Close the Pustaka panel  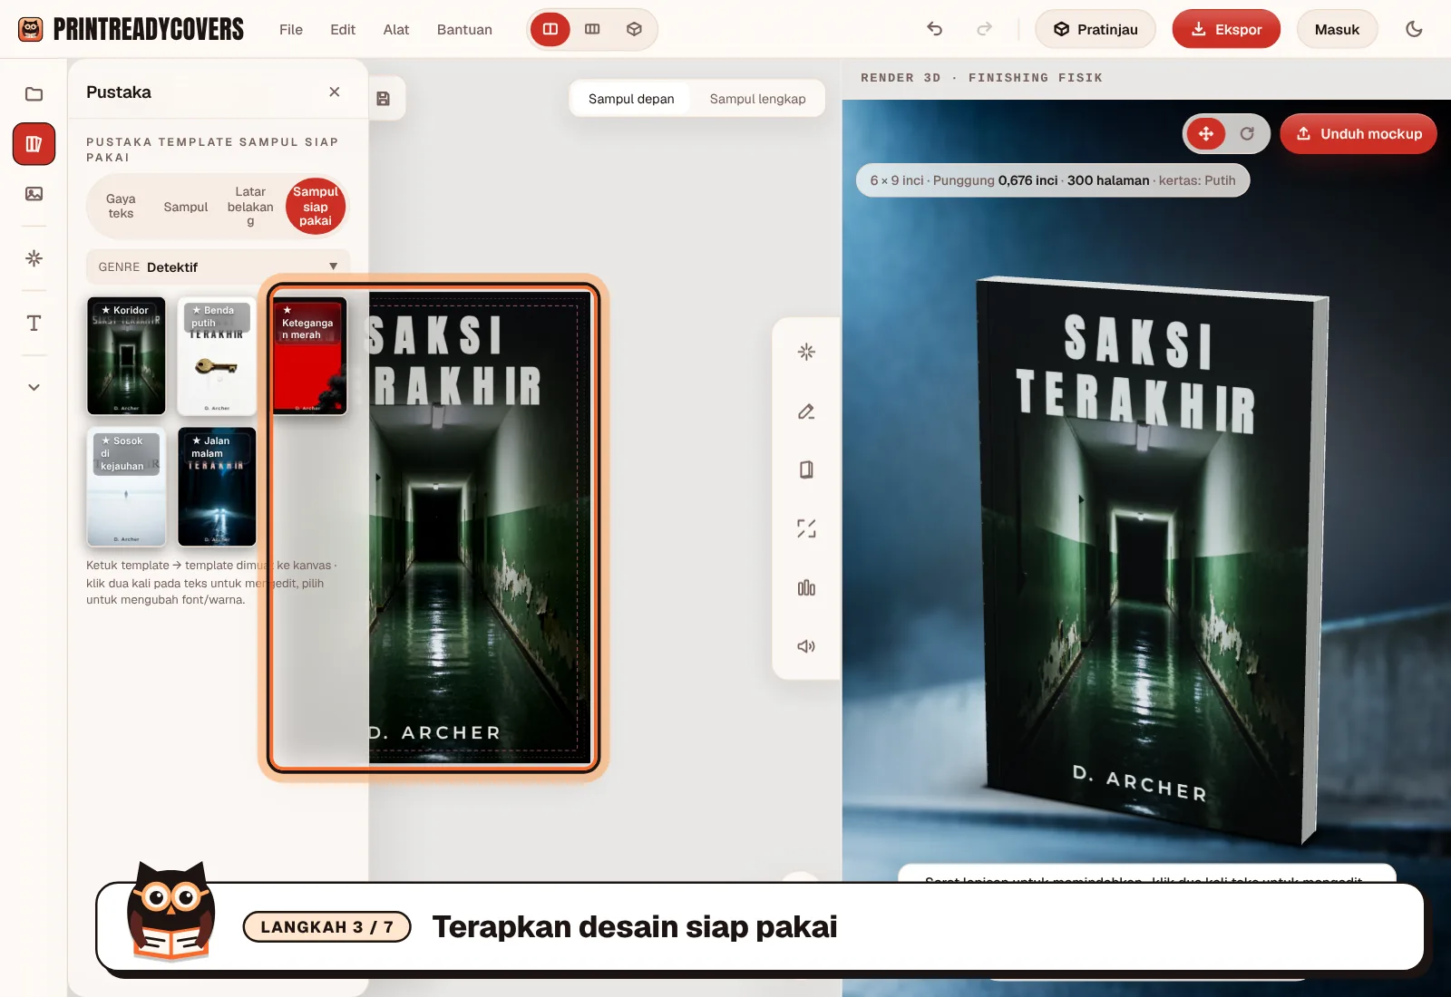coord(335,92)
